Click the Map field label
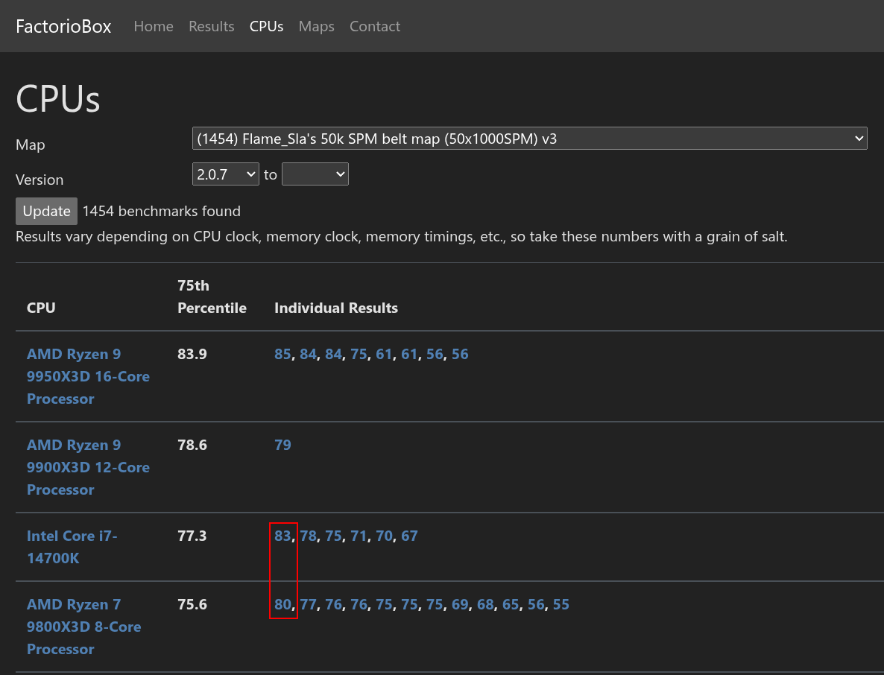This screenshot has height=675, width=884. coord(31,145)
